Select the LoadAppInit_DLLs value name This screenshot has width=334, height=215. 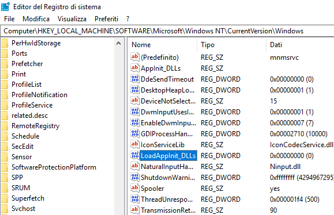168,156
